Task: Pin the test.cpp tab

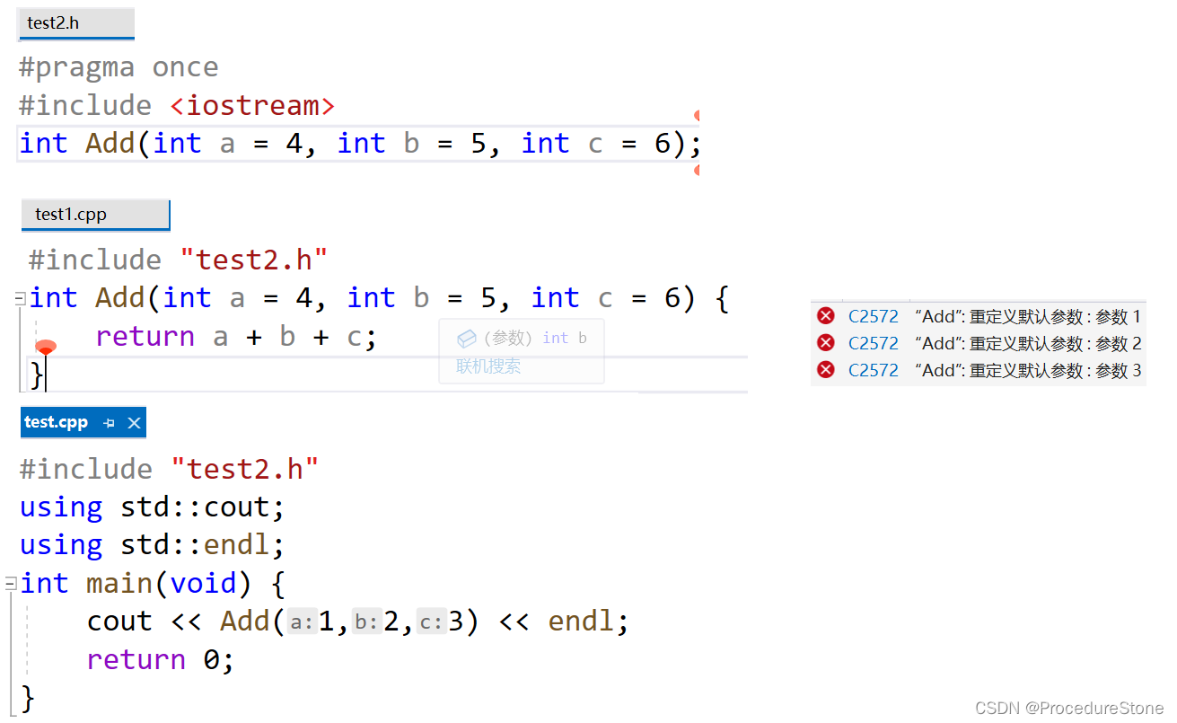Action: point(109,423)
